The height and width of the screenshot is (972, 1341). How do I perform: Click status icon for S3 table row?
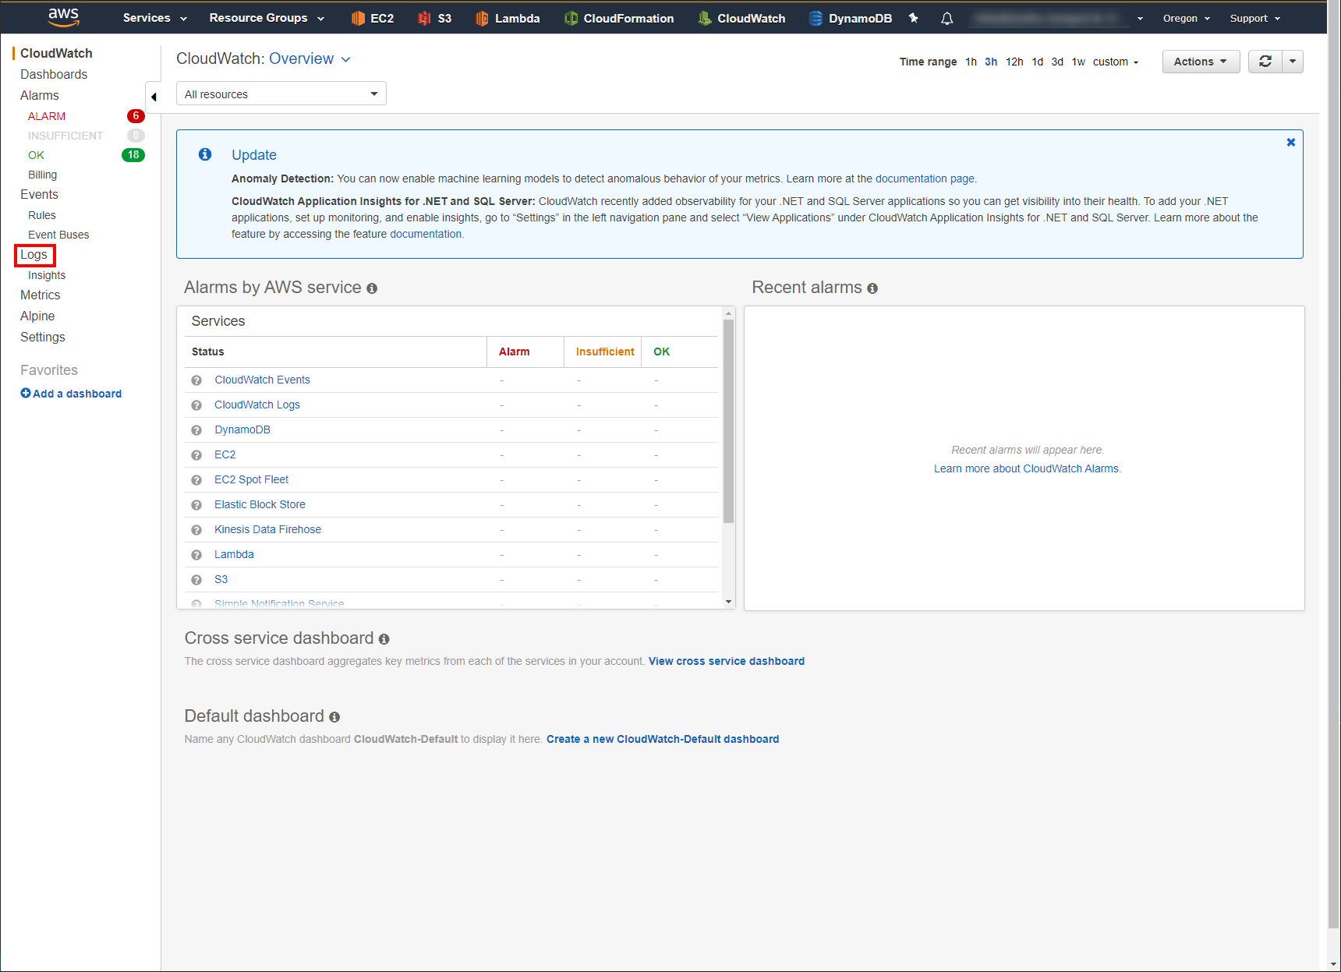196,580
